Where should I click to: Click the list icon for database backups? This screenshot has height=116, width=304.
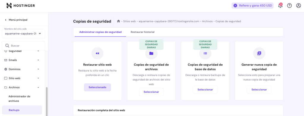coord(205,53)
